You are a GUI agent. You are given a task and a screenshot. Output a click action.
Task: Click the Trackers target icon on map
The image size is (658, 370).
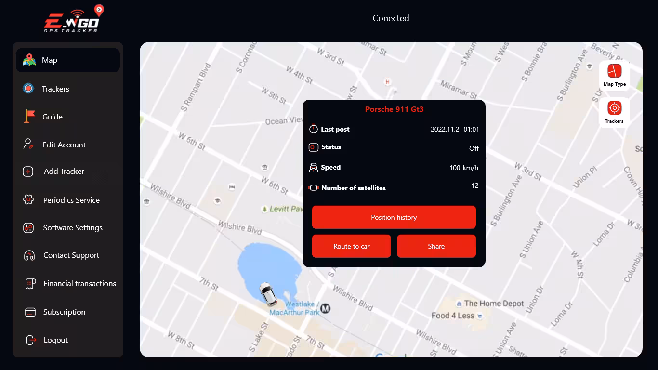pos(614,108)
